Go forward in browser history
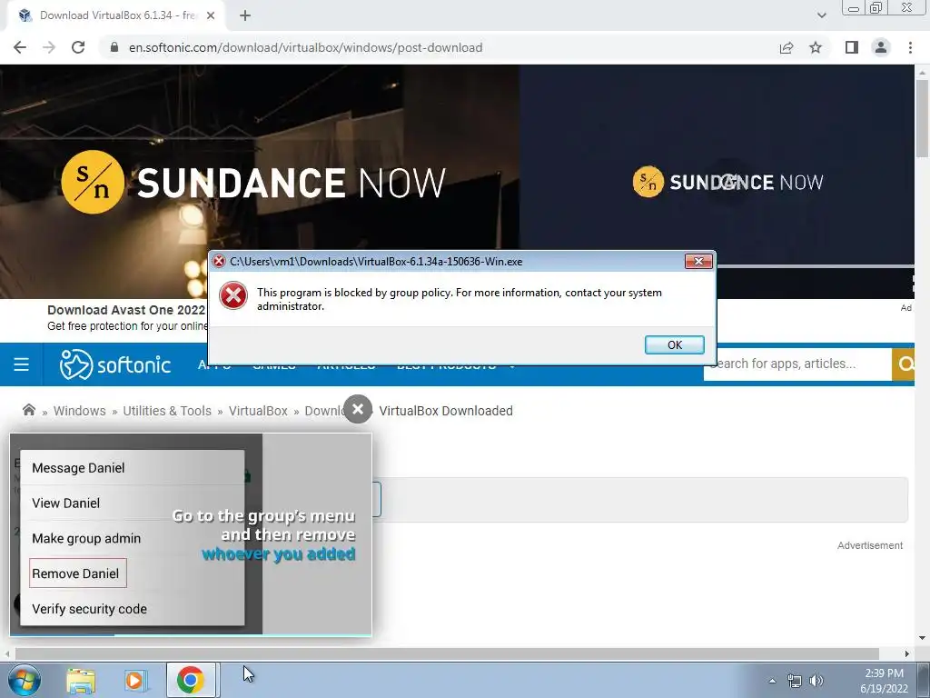The width and height of the screenshot is (930, 698). 49,47
